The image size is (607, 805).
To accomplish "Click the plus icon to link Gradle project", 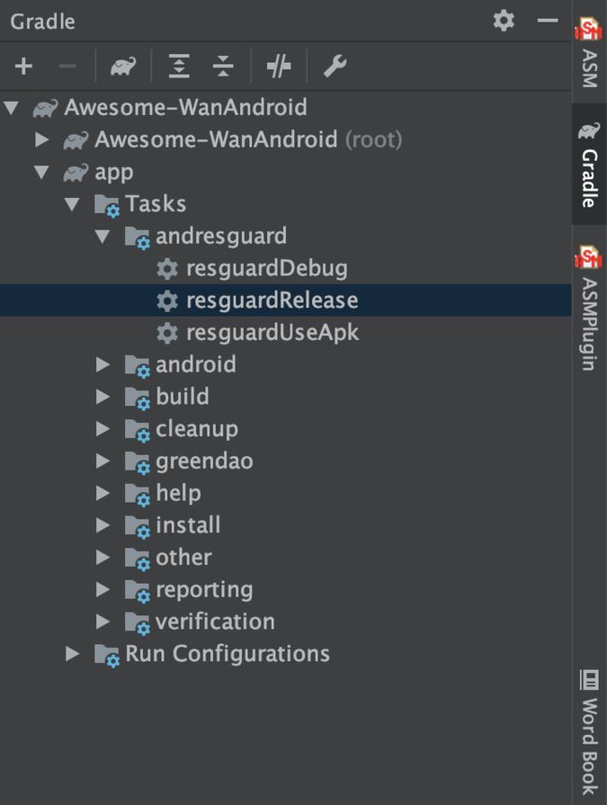I will pyautogui.click(x=23, y=66).
